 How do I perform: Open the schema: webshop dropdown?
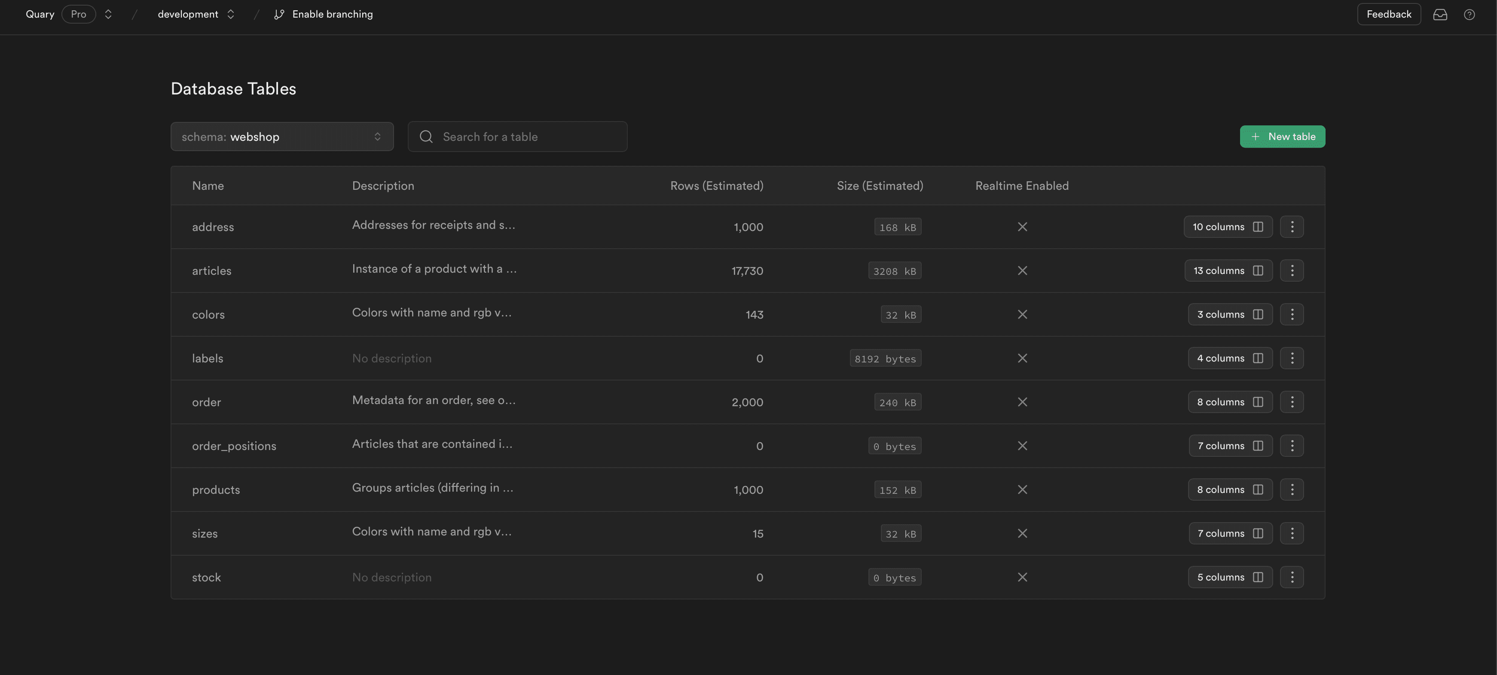282,137
